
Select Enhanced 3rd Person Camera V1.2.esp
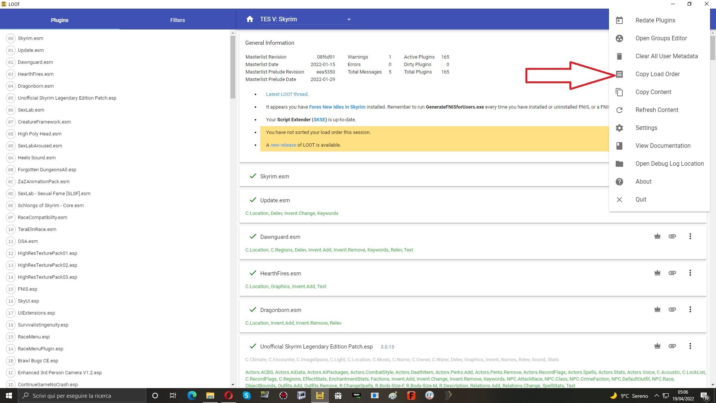coord(115,373)
